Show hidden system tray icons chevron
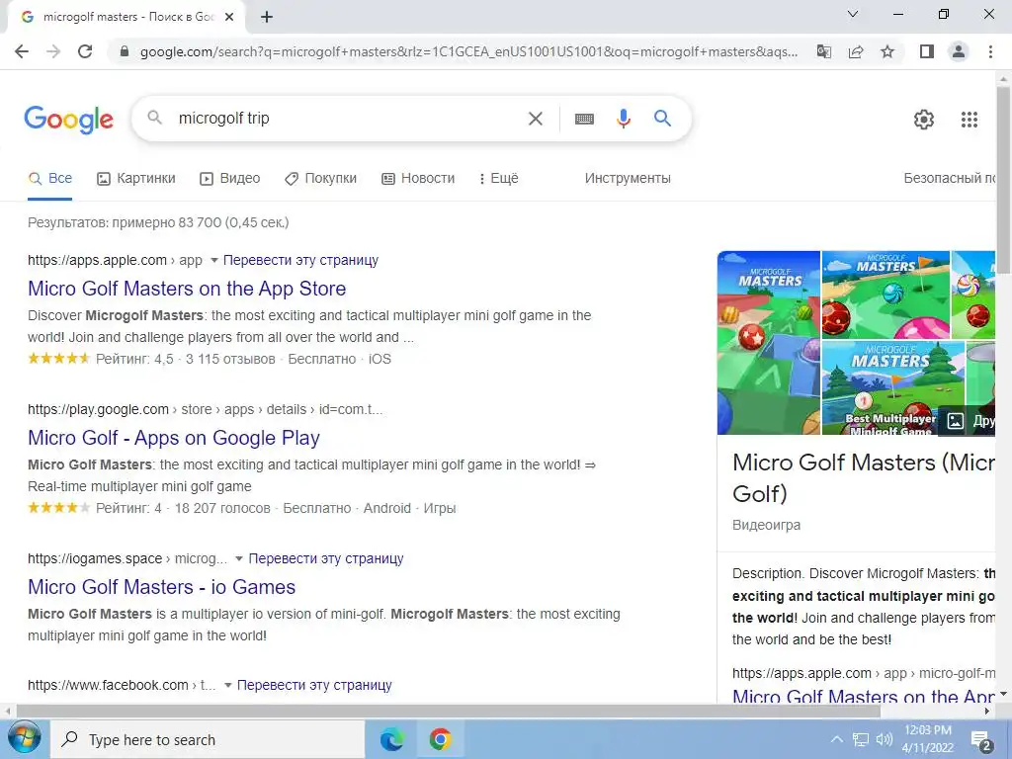1012x759 pixels. tap(836, 739)
